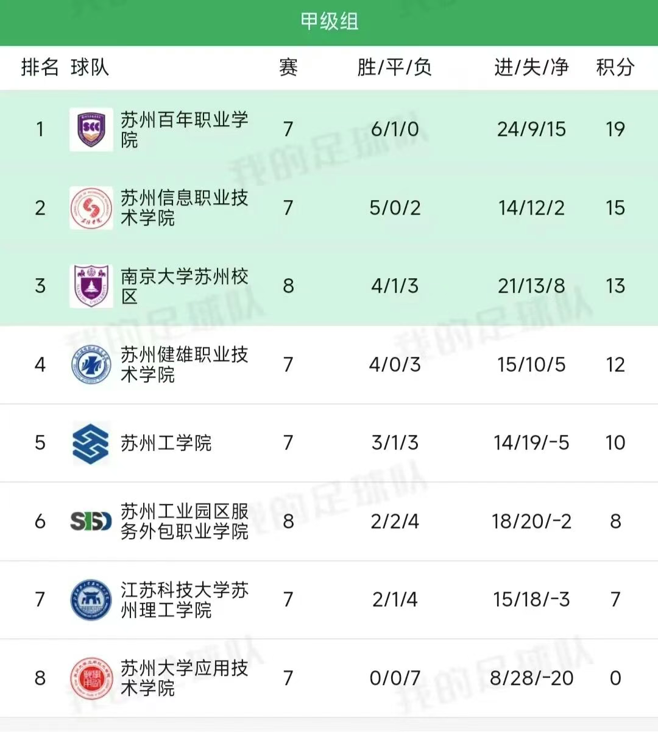Click the 积分 column header
The height and width of the screenshot is (732, 658).
click(x=615, y=67)
